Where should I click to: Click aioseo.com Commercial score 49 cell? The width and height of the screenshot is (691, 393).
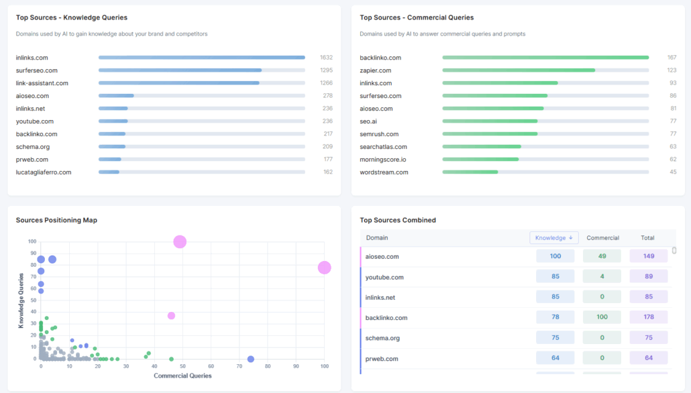[x=602, y=256]
